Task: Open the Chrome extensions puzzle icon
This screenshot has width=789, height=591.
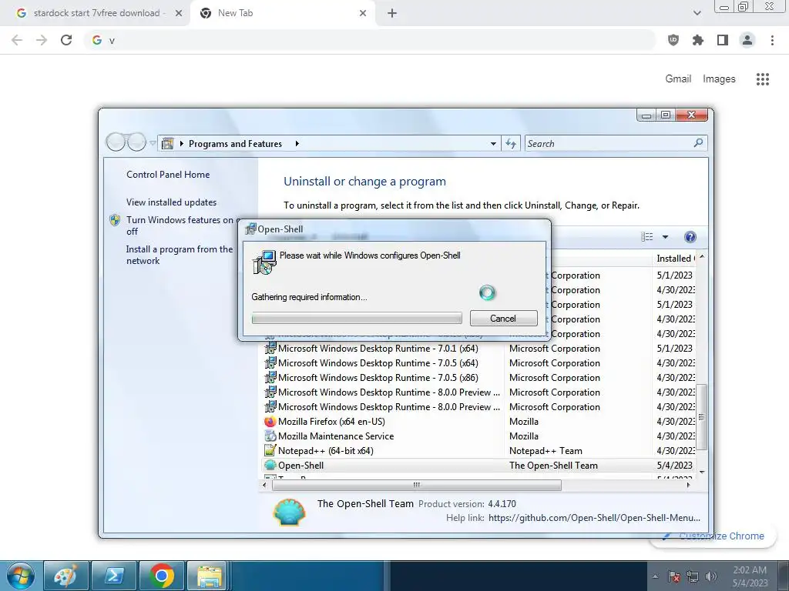Action: [x=698, y=40]
